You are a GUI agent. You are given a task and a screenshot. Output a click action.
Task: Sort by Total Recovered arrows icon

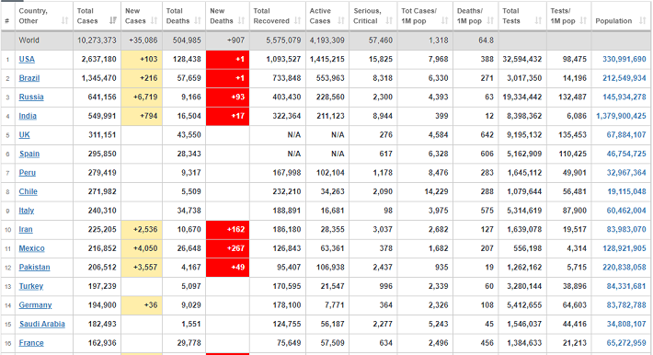pos(297,20)
